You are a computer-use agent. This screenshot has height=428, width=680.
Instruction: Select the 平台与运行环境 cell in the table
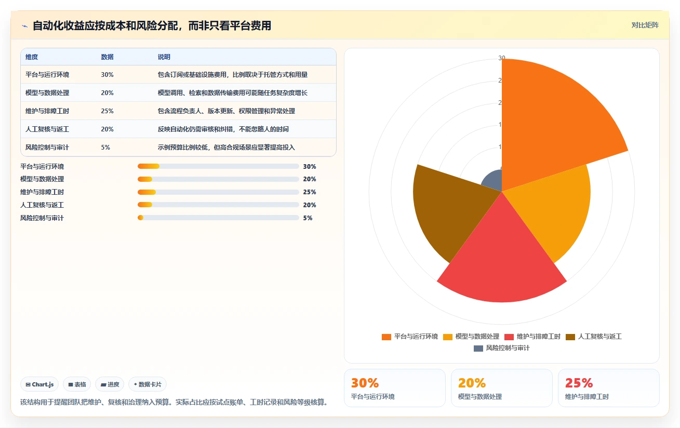[47, 75]
